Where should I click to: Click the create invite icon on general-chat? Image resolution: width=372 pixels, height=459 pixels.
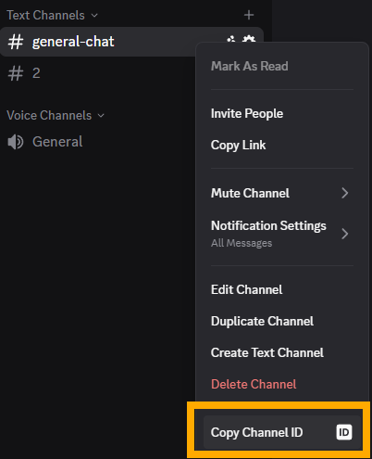click(x=231, y=39)
